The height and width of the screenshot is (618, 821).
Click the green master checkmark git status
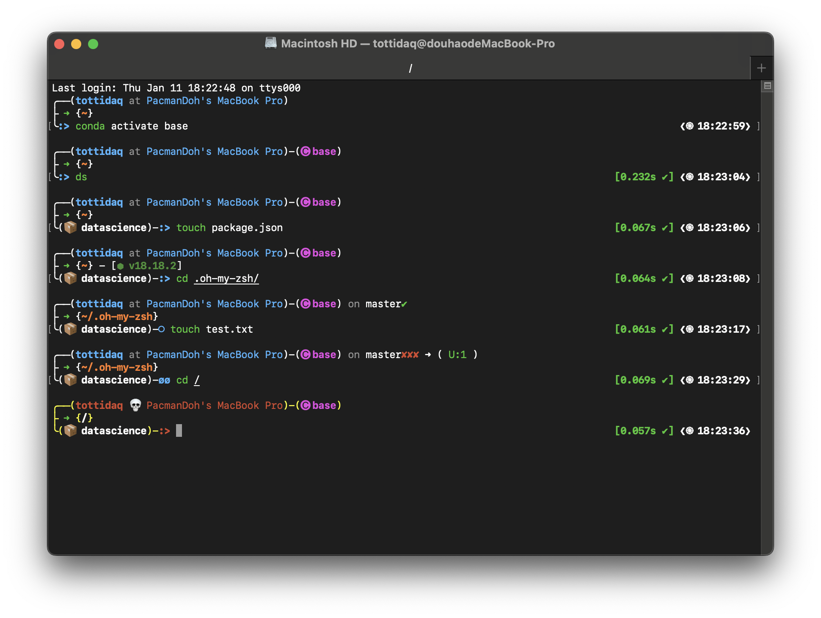point(405,304)
